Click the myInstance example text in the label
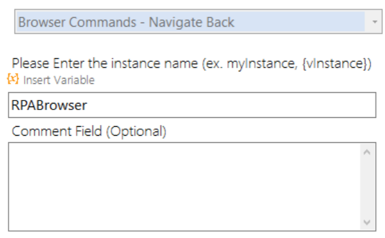Screen dimensions: 385x238 pos(262,64)
